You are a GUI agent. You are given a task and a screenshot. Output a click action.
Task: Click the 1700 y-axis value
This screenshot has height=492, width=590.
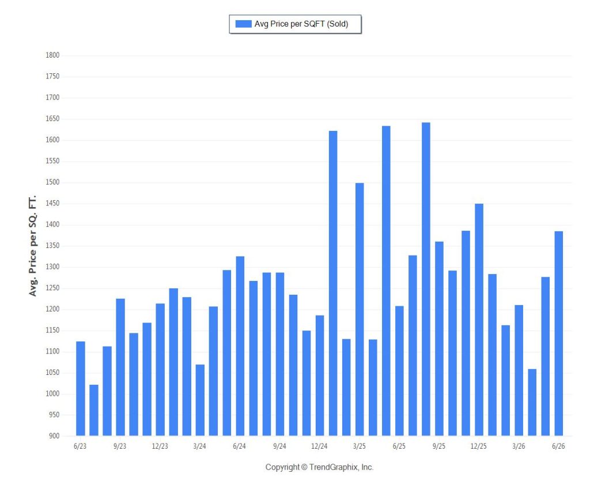click(x=52, y=97)
